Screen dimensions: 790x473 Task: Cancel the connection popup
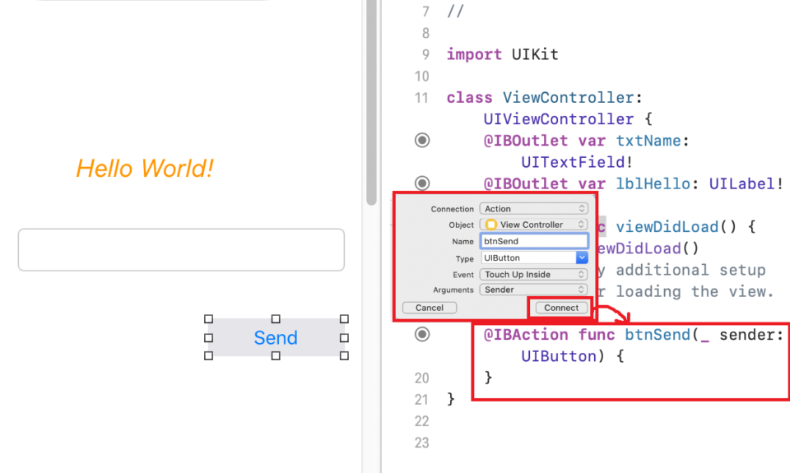point(430,308)
